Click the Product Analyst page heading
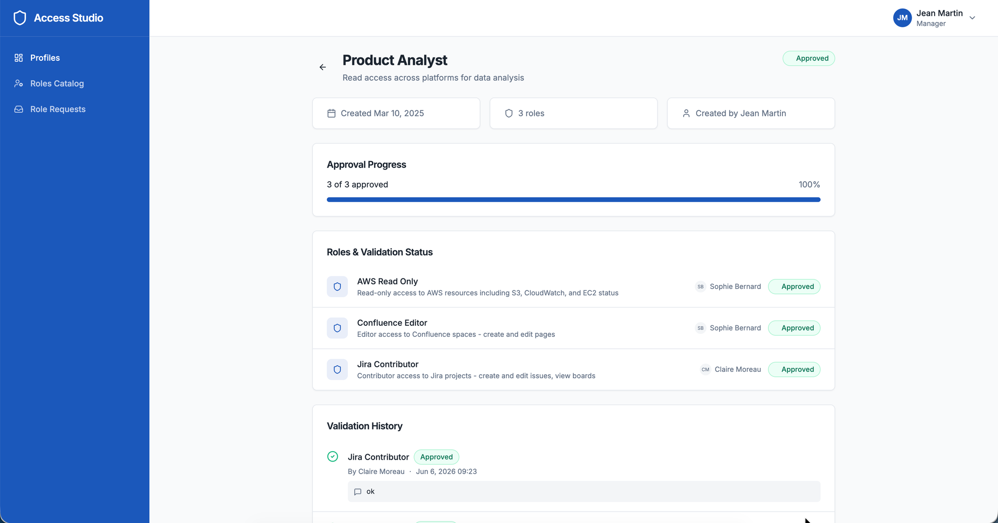998x523 pixels. coord(395,60)
